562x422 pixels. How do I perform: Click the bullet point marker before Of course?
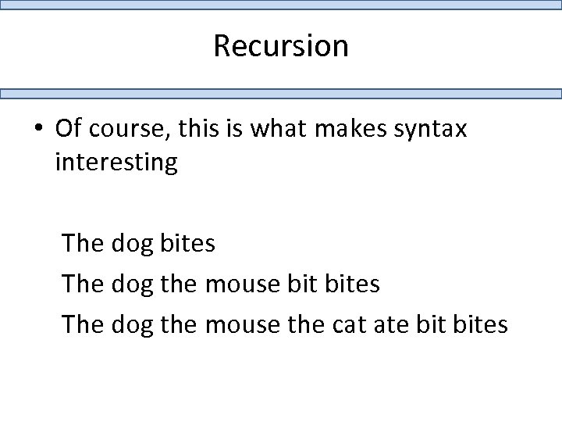37,130
